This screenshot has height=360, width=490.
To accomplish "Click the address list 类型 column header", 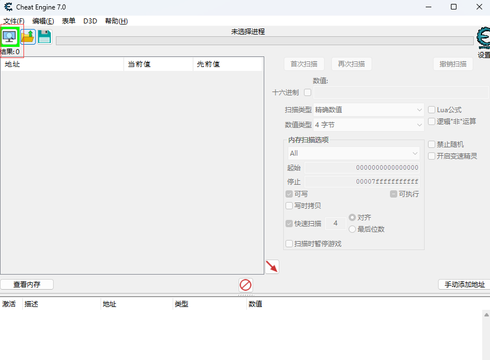I will [210, 304].
